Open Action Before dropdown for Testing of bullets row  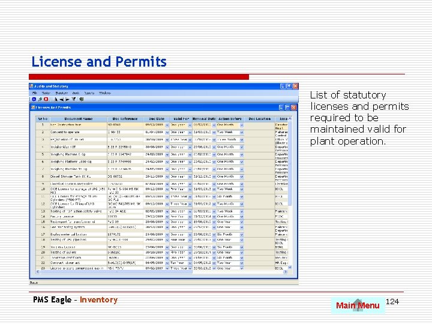[242, 253]
